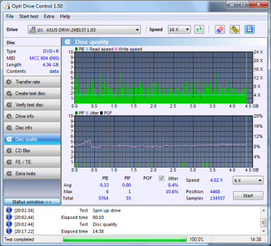Viewport: 271px width, 246px height.
Task: Collapse the Status window button
Action: click(x=32, y=202)
